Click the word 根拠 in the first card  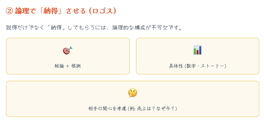pyautogui.click(x=77, y=66)
